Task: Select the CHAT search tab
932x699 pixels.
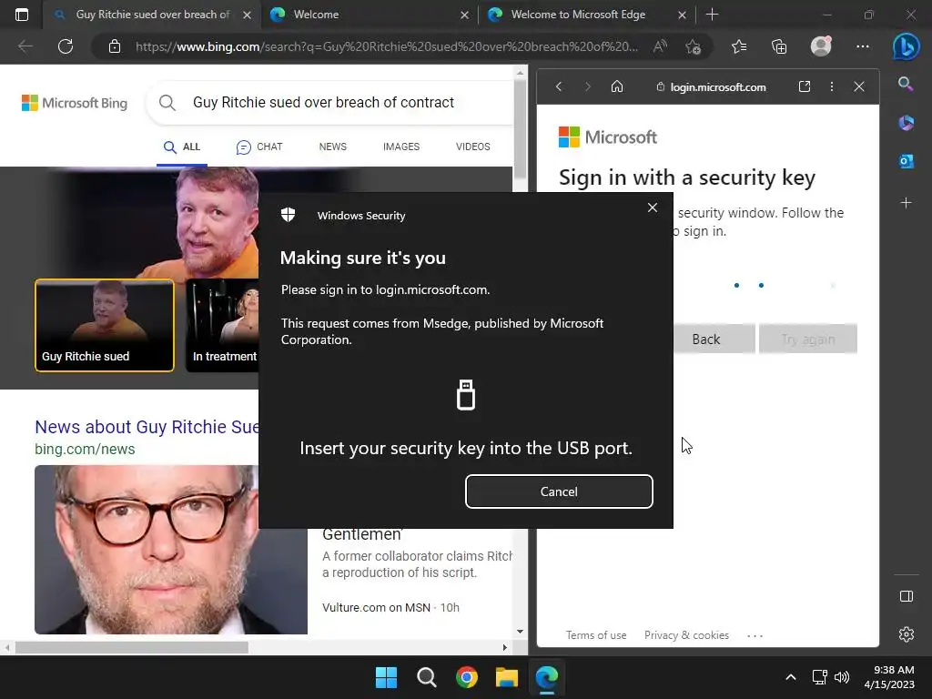Action: 259,147
